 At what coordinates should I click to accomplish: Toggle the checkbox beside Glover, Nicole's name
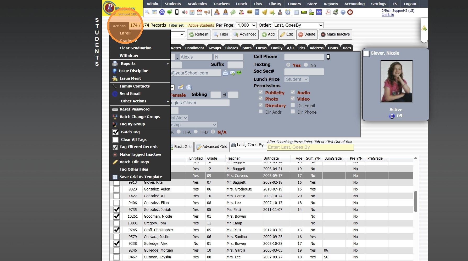pos(366,54)
